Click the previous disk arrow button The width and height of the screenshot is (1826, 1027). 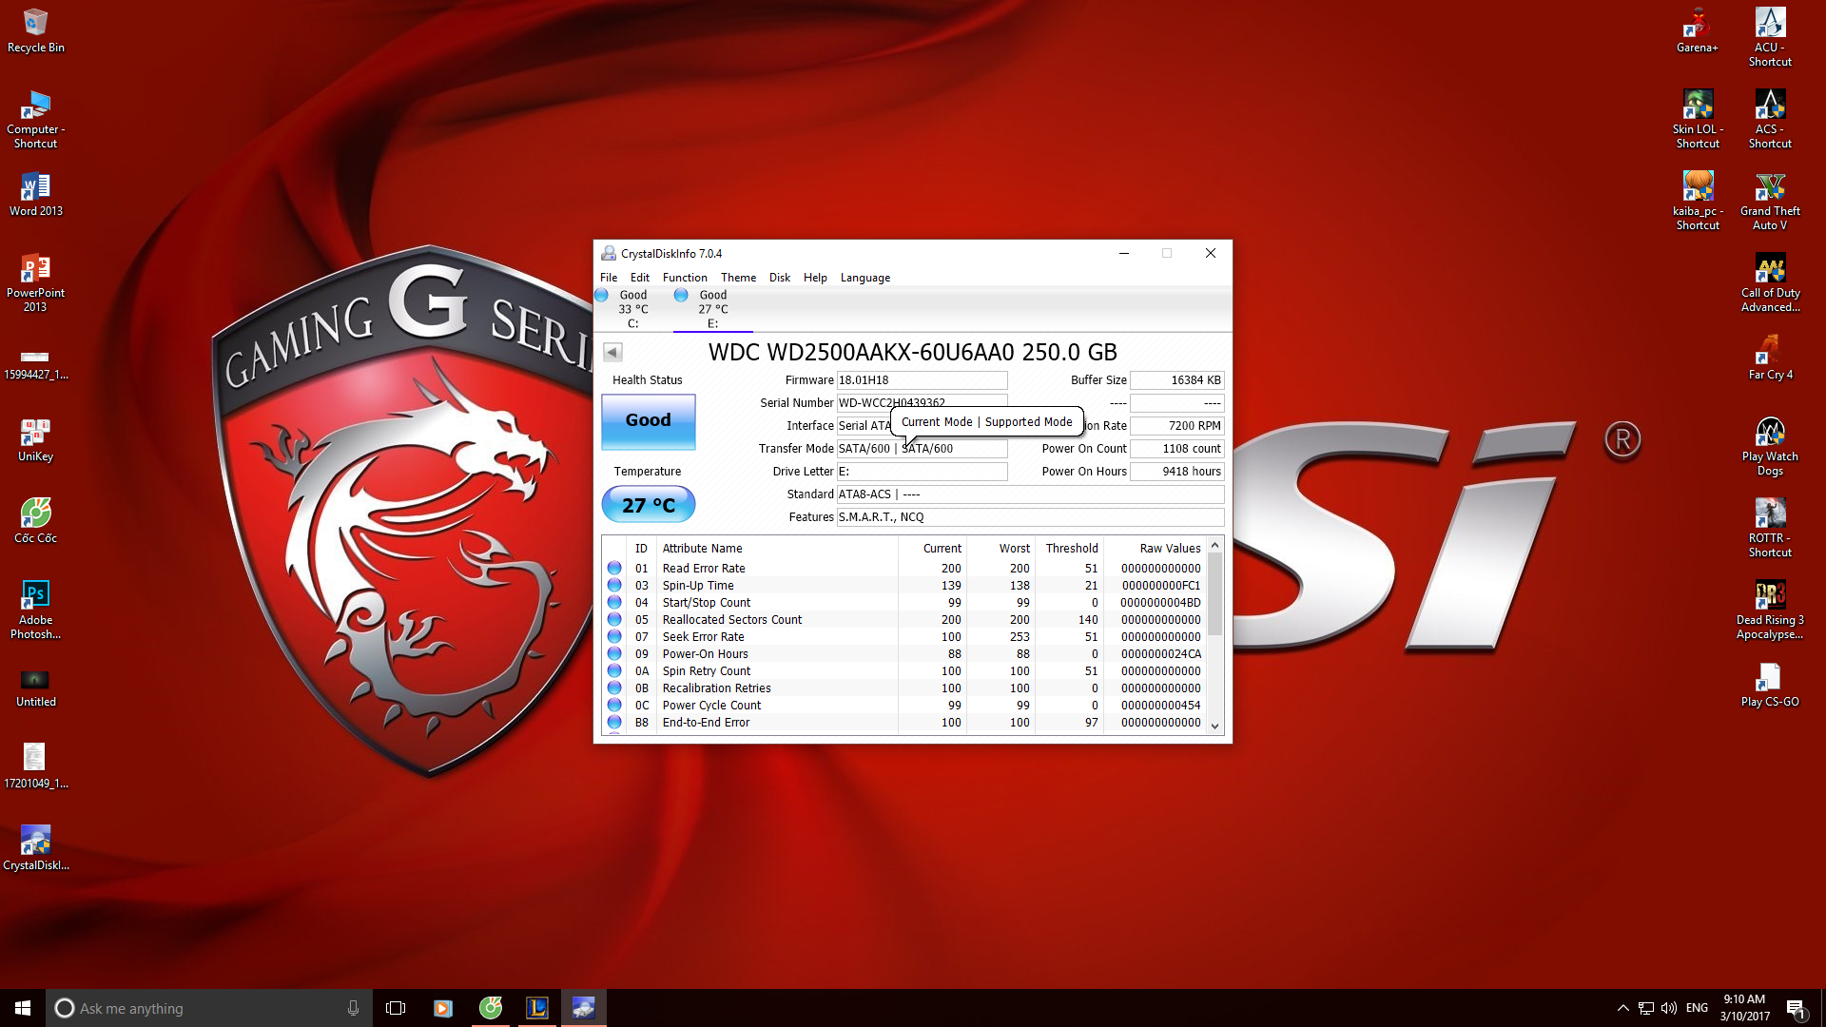612,352
